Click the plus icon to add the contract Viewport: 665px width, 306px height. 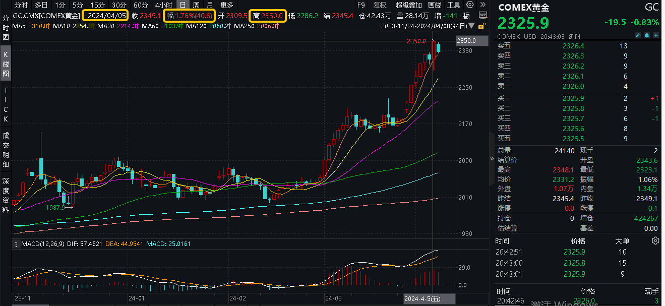pyautogui.click(x=656, y=35)
